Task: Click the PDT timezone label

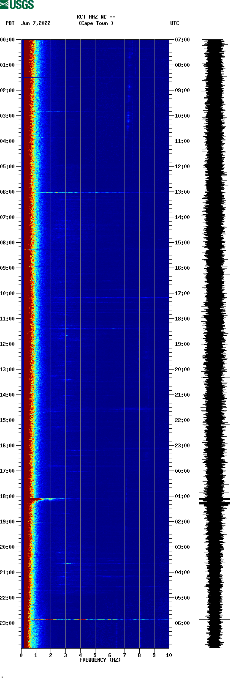Action: (10, 23)
